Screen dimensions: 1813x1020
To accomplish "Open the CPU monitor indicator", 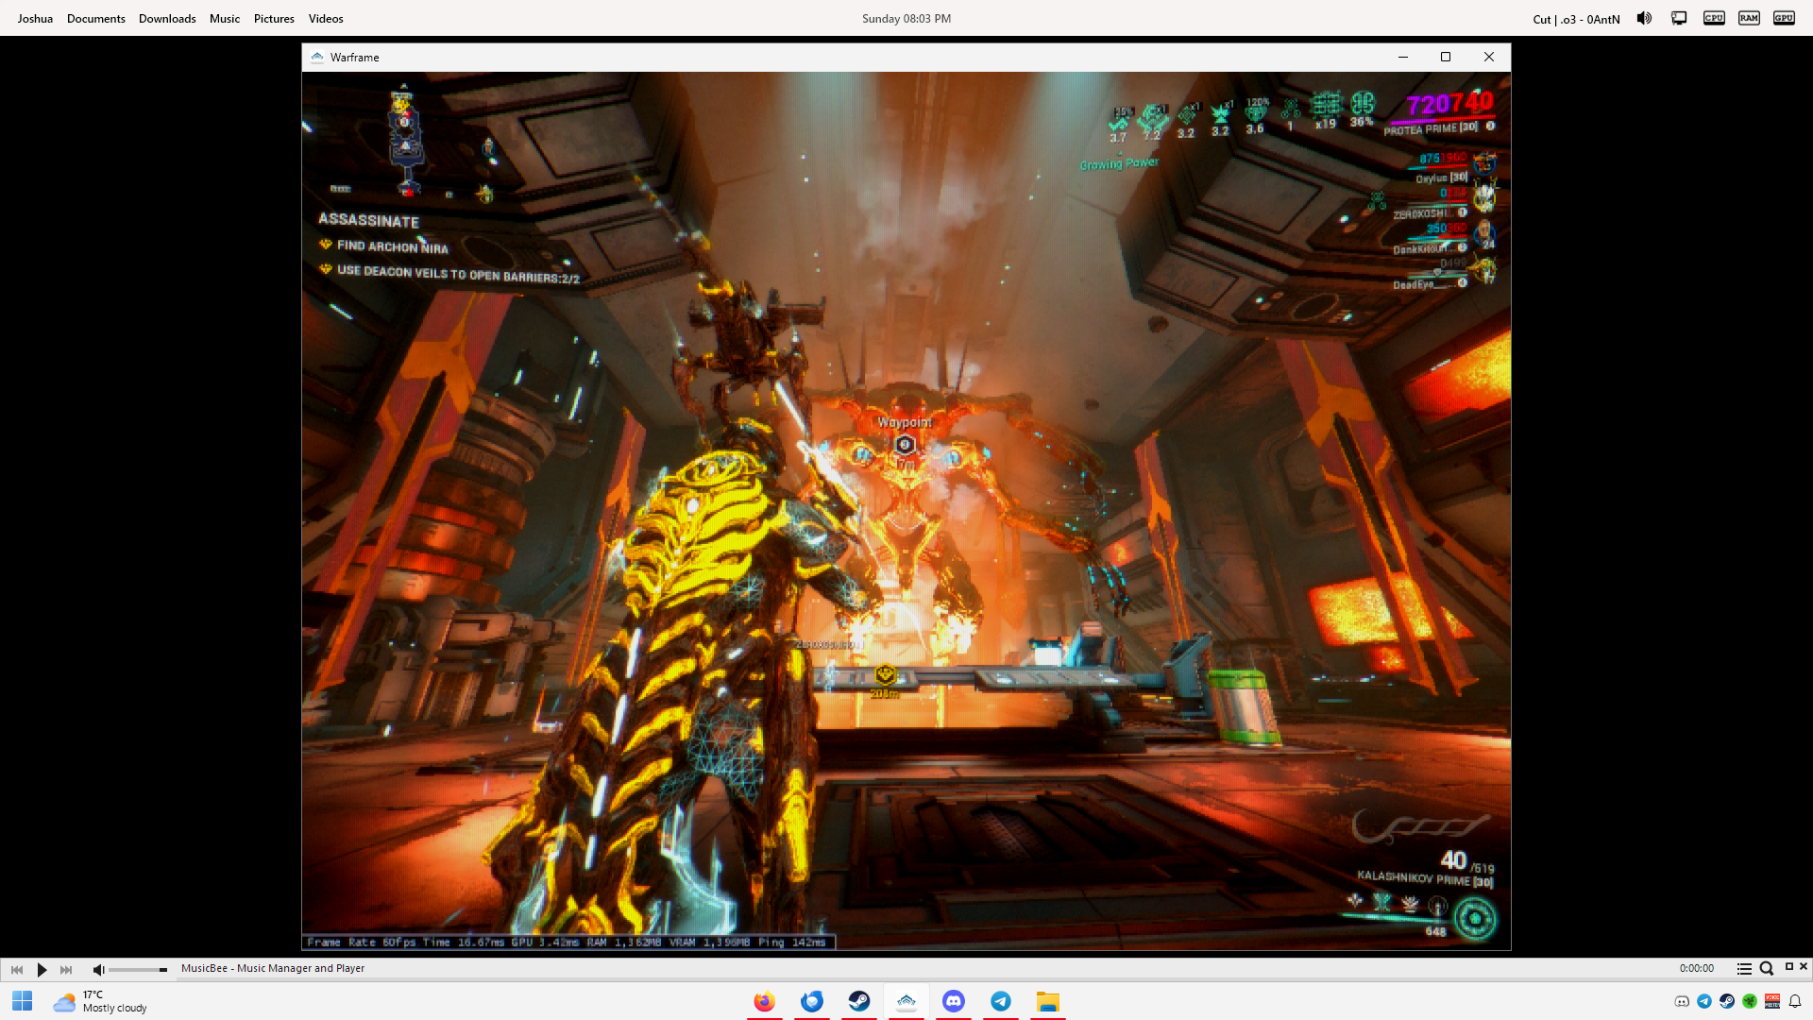I will [1714, 18].
